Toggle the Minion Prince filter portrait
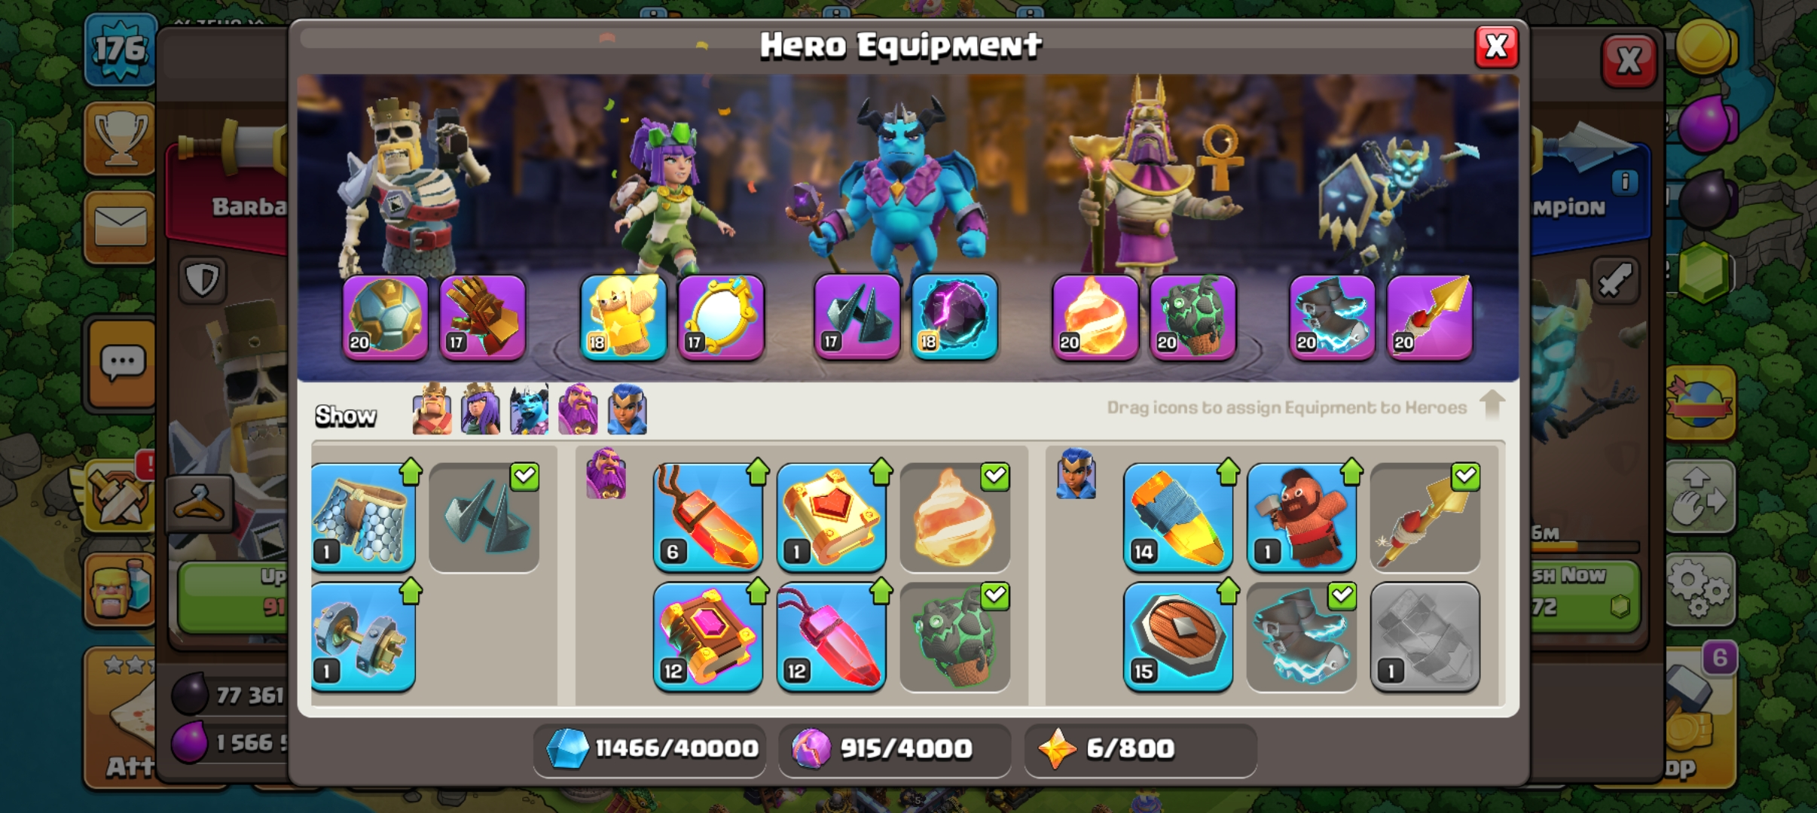The width and height of the screenshot is (1817, 813). click(x=529, y=410)
